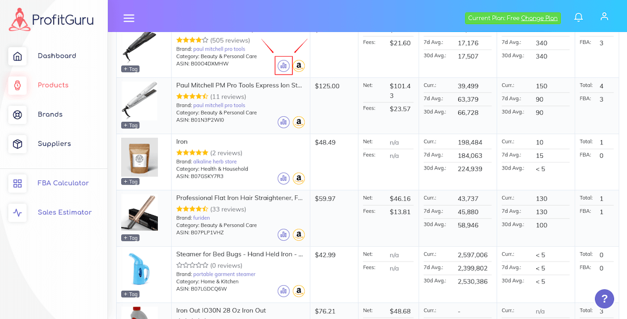Open Products in sidebar
This screenshot has height=319, width=627.
(x=53, y=85)
